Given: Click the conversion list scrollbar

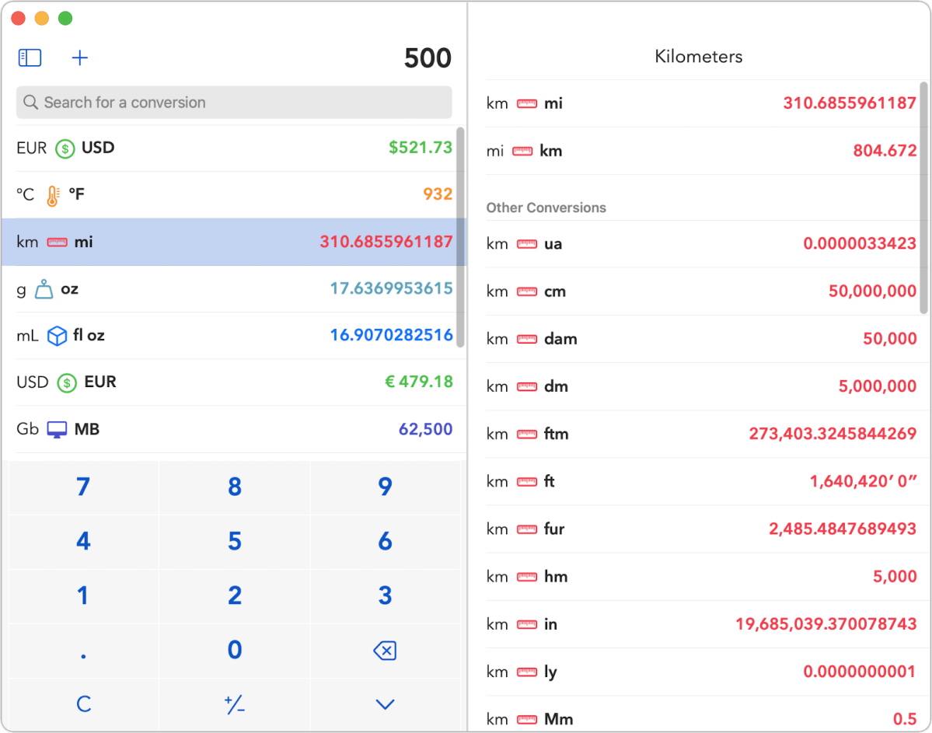Looking at the screenshot, I should click(461, 236).
